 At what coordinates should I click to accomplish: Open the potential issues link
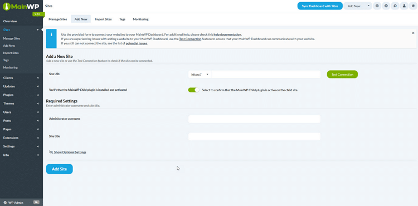click(136, 43)
